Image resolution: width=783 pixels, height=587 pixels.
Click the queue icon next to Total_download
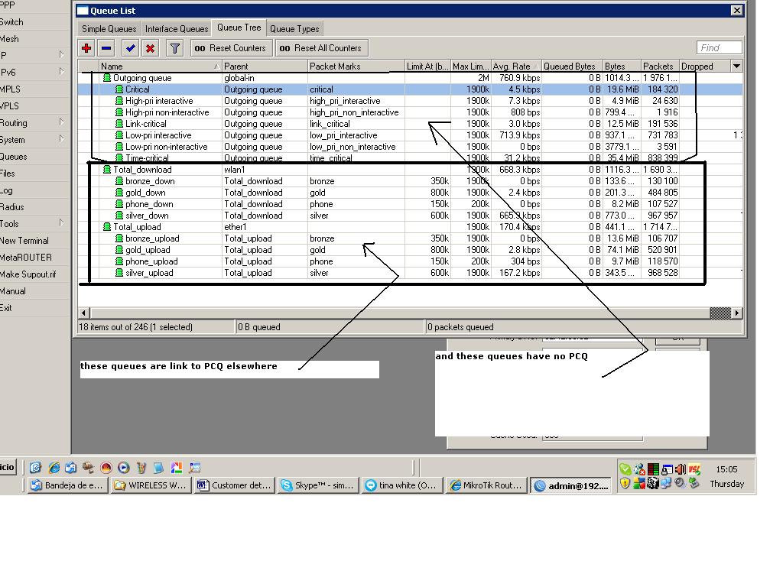107,170
